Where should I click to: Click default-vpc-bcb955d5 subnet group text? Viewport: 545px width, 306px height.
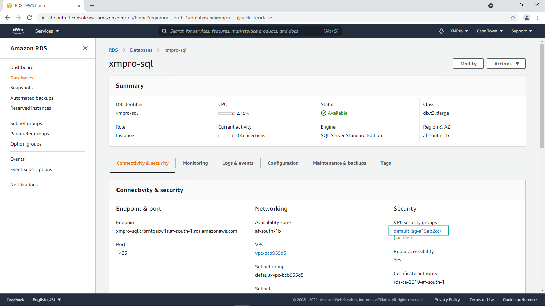coord(279,275)
